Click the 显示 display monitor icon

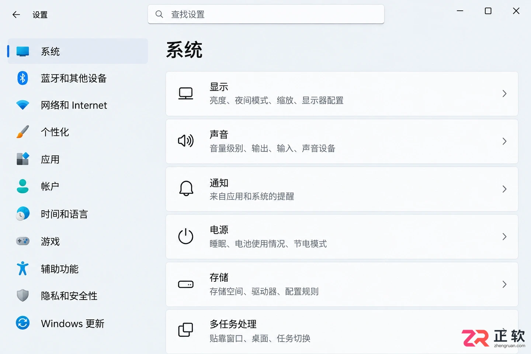[x=186, y=94]
